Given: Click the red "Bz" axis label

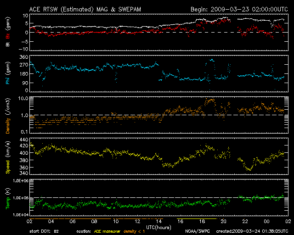Looking at the screenshot, I should 8,36.
